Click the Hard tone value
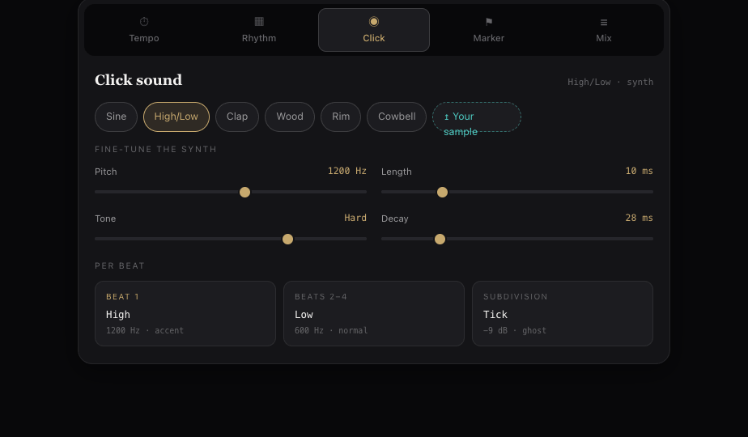 [355, 218]
